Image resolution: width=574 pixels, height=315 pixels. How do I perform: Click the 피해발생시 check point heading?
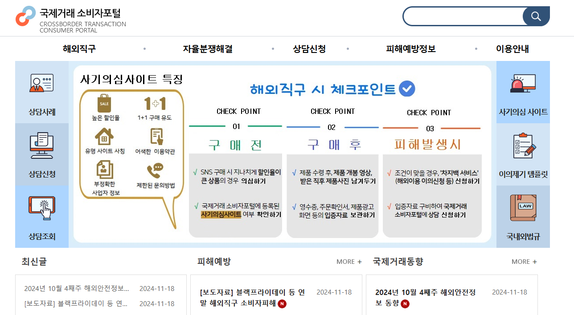[428, 145]
